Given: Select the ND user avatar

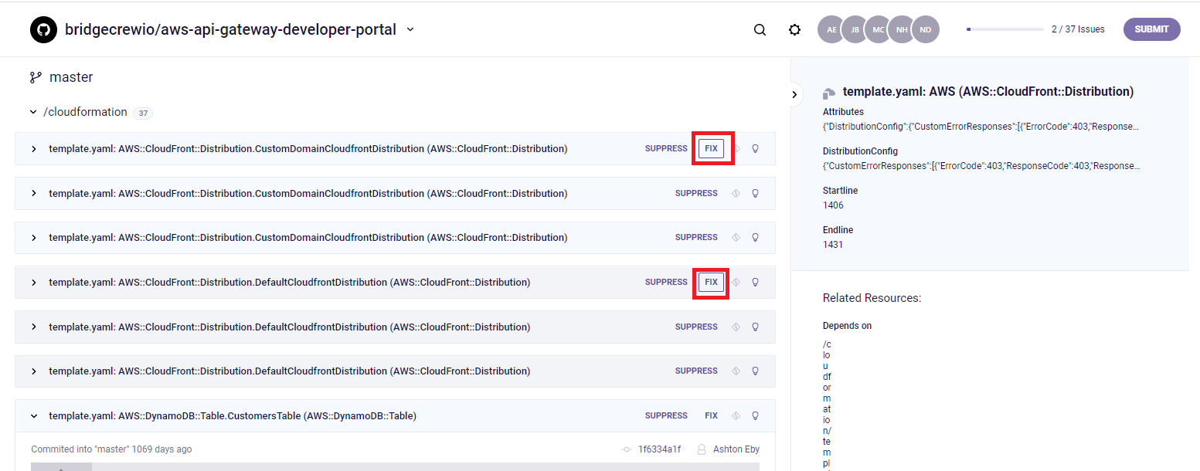Looking at the screenshot, I should click(926, 29).
